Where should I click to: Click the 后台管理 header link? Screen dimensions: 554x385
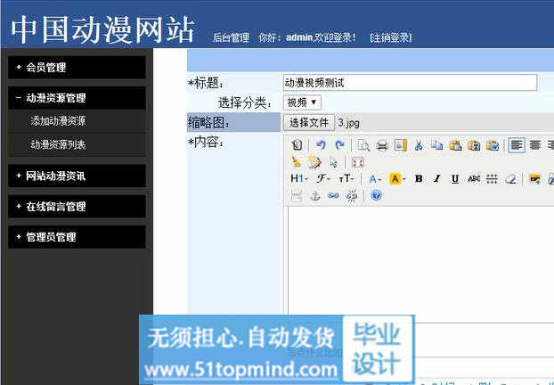tap(231, 37)
